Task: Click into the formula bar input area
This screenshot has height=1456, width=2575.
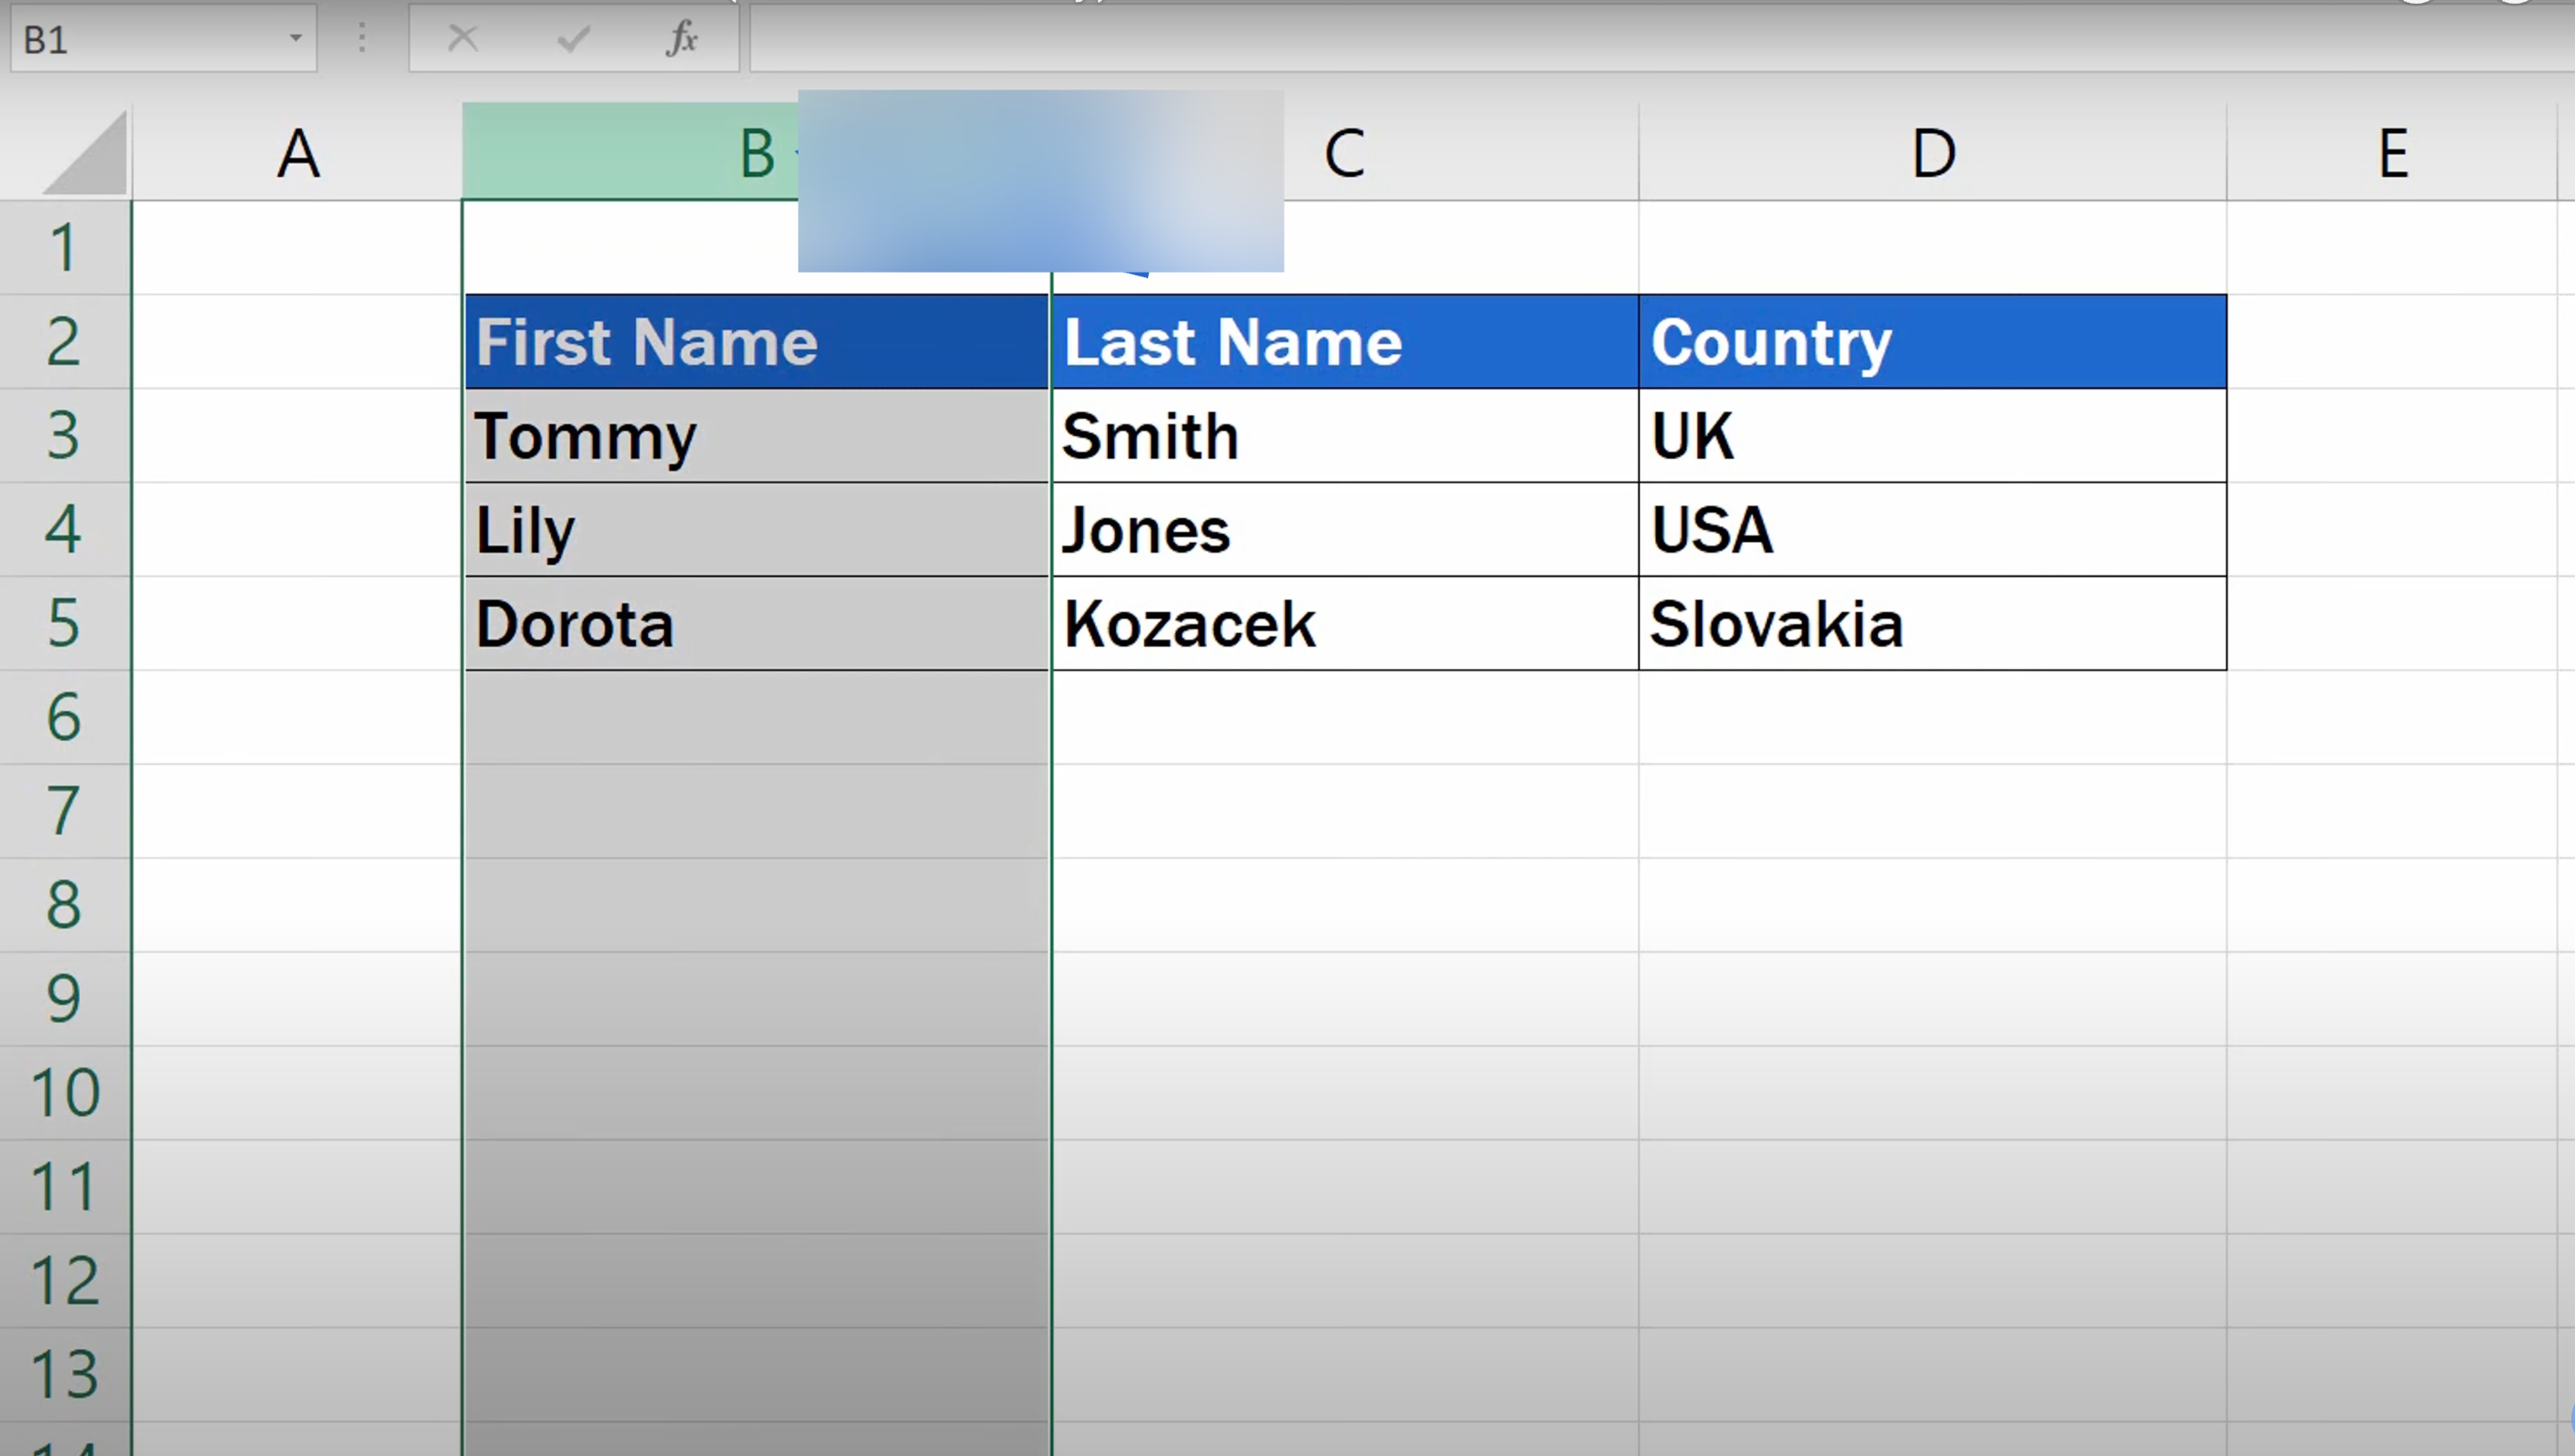Action: [1600, 39]
